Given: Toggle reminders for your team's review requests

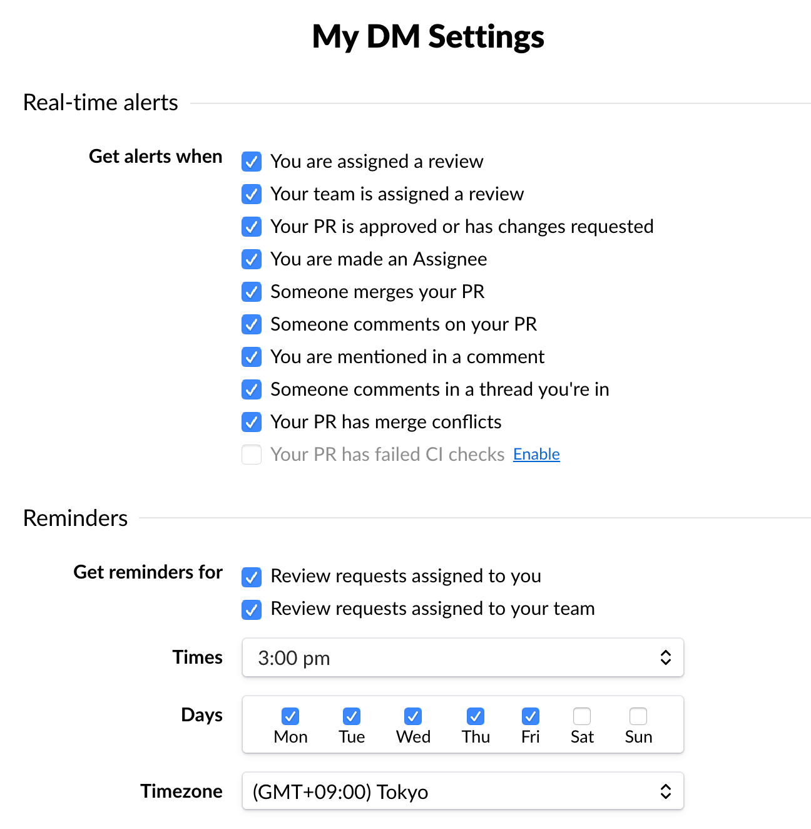Looking at the screenshot, I should (252, 609).
